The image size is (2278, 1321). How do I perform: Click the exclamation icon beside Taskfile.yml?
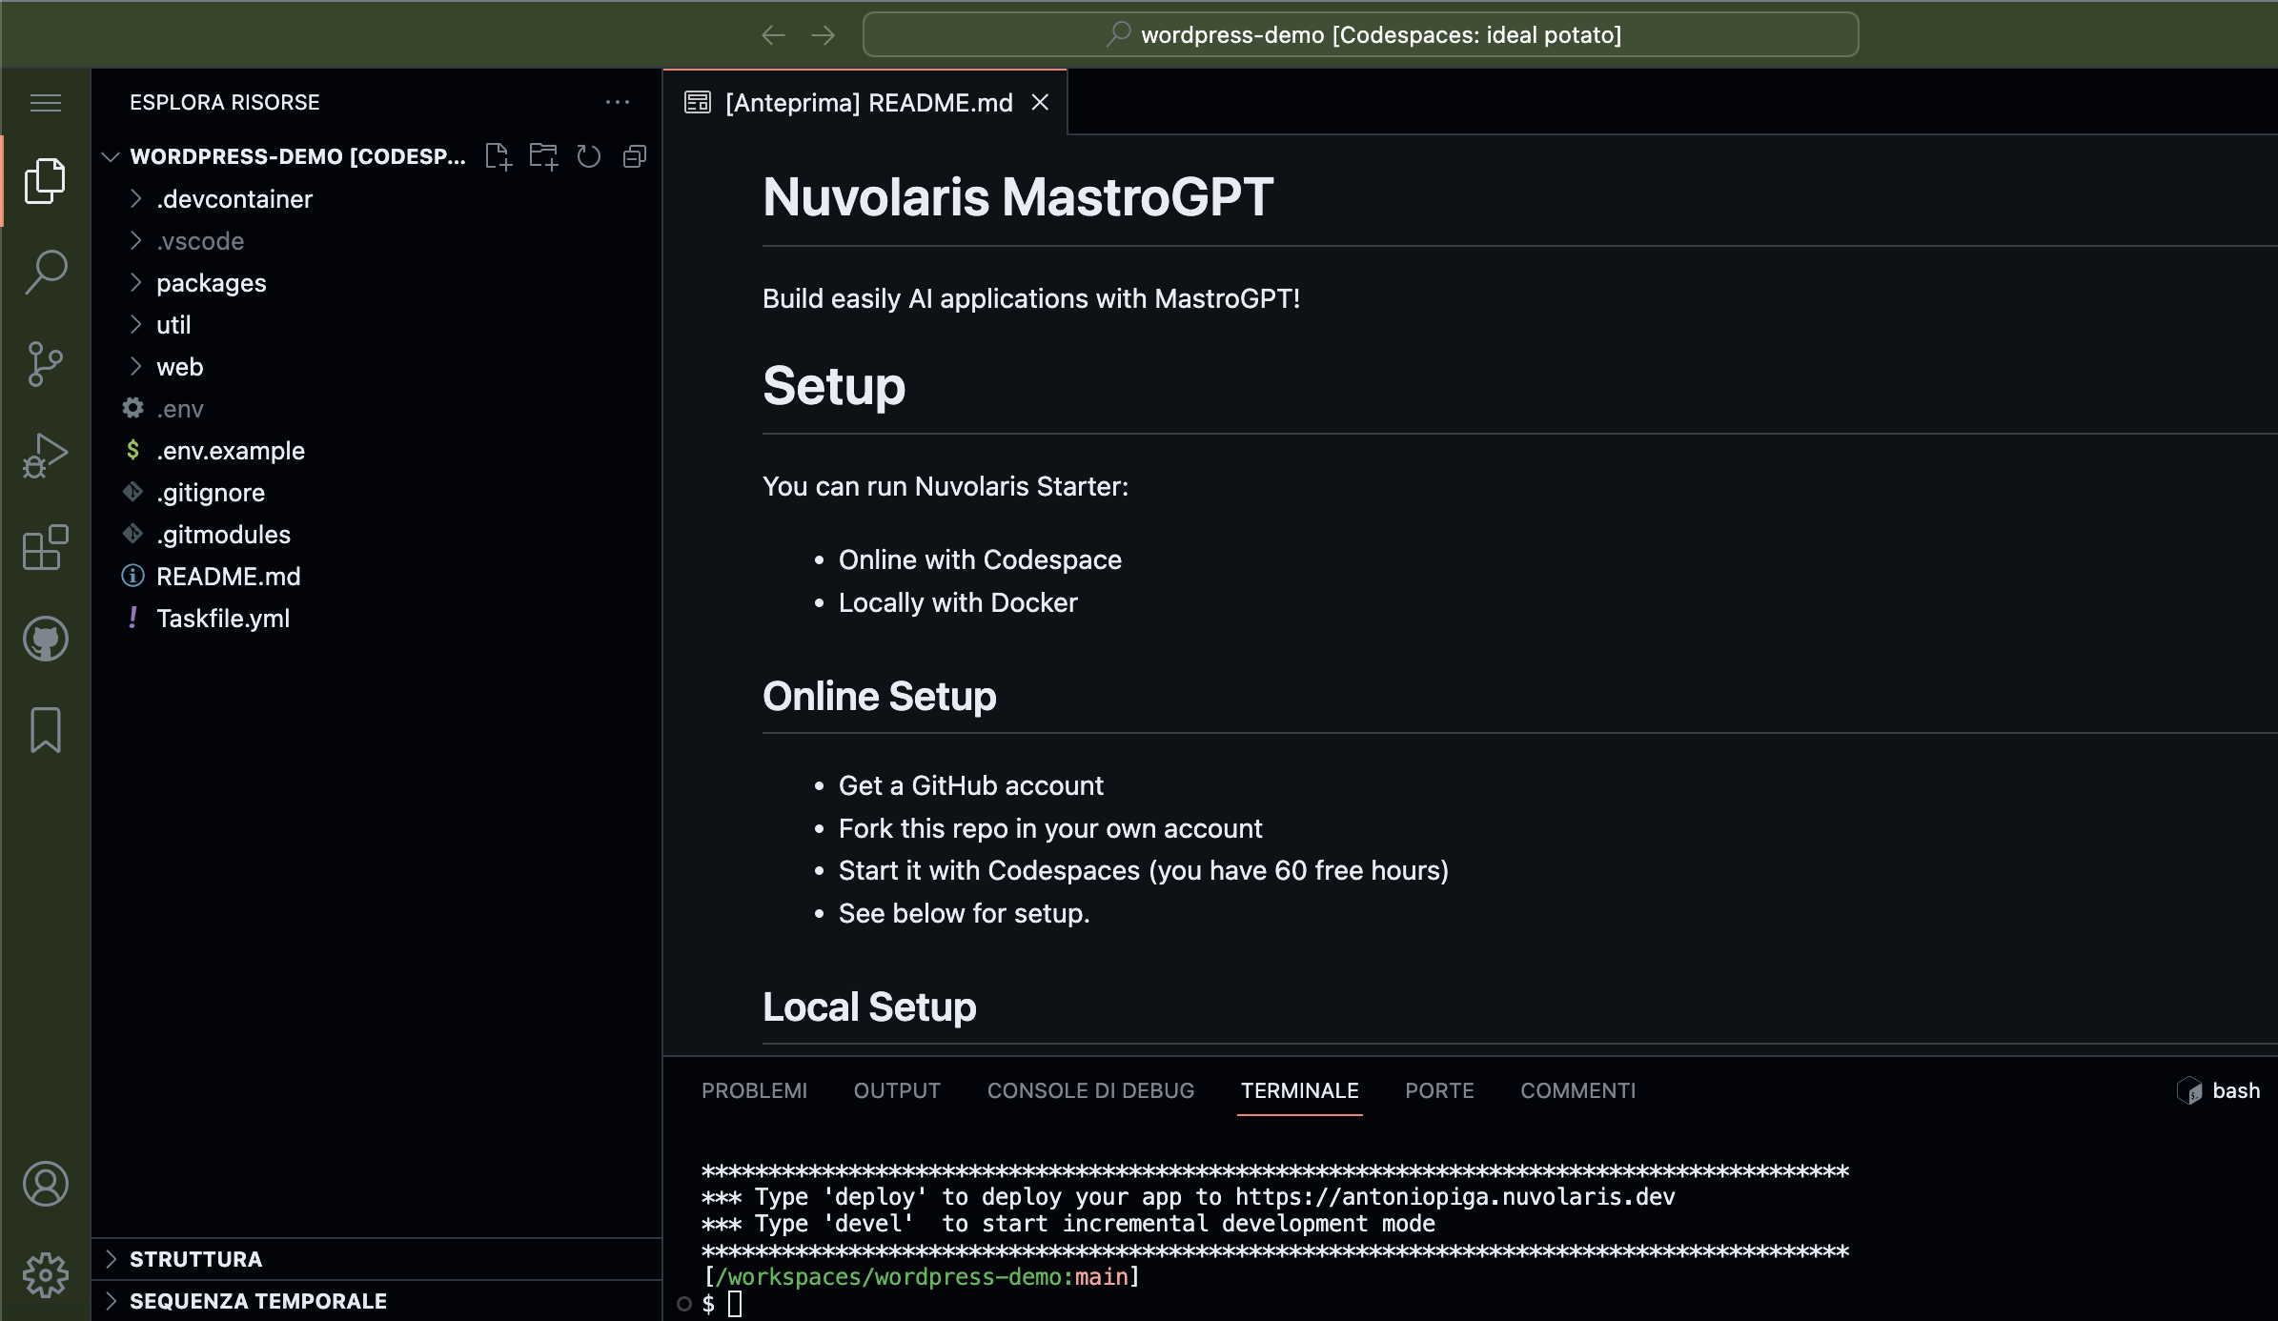pyautogui.click(x=132, y=618)
